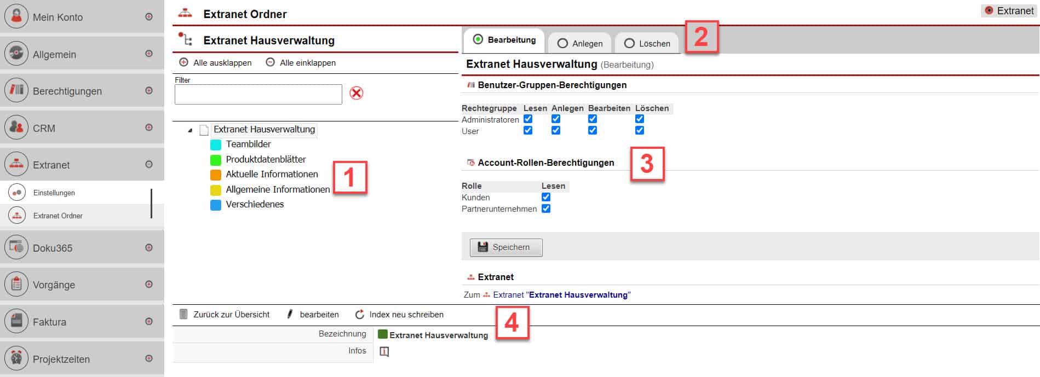Image resolution: width=1040 pixels, height=377 pixels.
Task: Expand all folders with Alle ausklappen
Action: [x=216, y=63]
